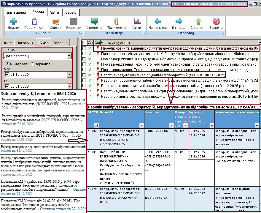Toggle checkbox beside date 01.12.2025

[7, 75]
